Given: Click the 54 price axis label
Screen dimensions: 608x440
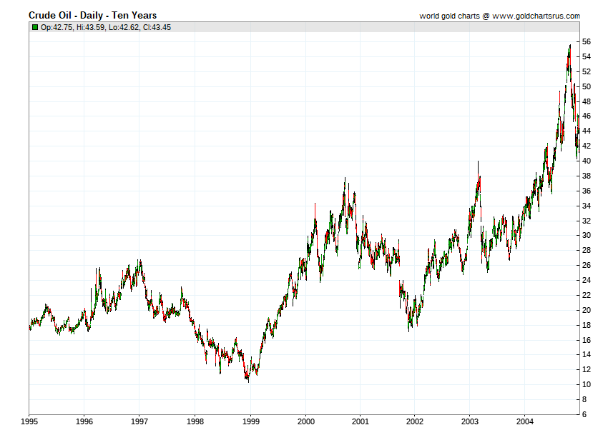Looking at the screenshot, I should coord(587,56).
